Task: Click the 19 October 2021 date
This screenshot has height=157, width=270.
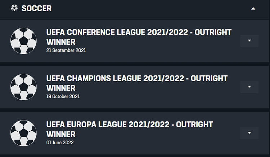Action: click(x=63, y=96)
